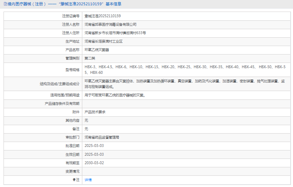Click the 注册人名称 row label

(71, 25)
